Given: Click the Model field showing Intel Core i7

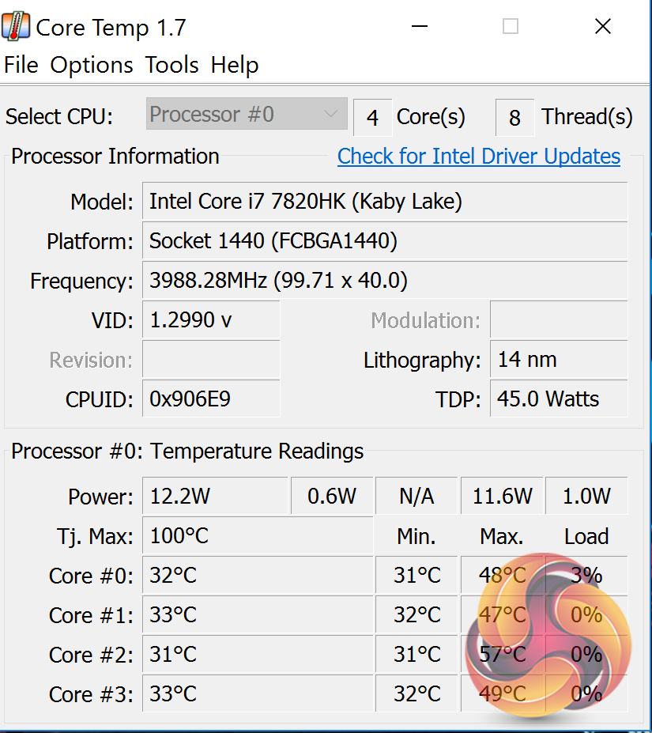Looking at the screenshot, I should [x=385, y=202].
